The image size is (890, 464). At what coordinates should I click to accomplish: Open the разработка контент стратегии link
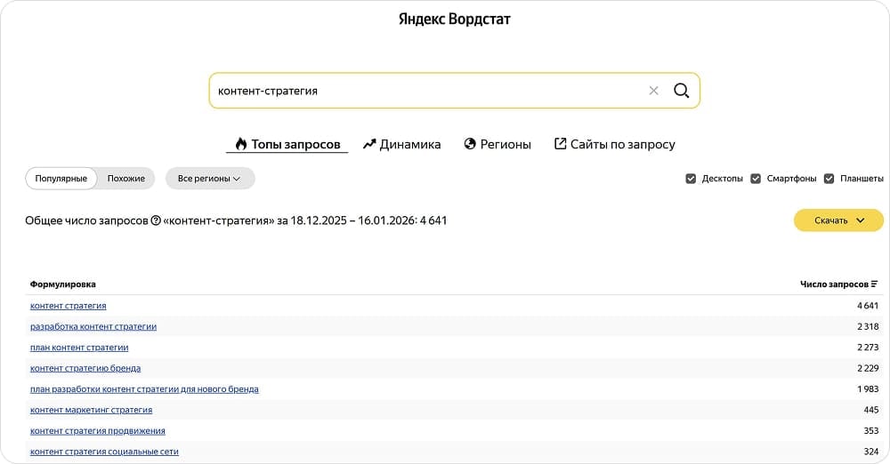(93, 327)
